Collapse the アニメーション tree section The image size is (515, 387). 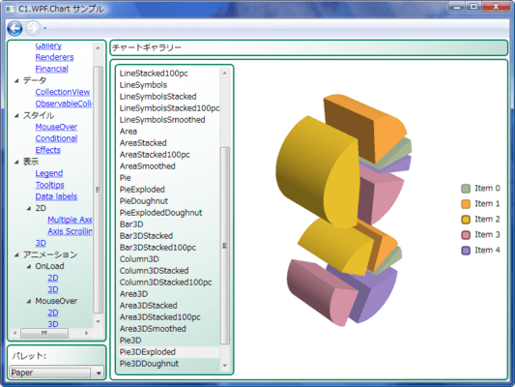click(x=16, y=254)
